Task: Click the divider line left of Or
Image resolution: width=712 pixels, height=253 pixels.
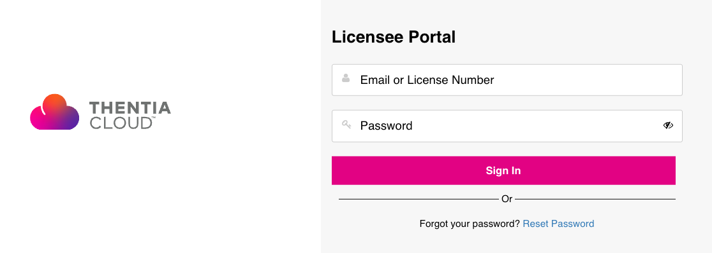Action: [x=419, y=199]
